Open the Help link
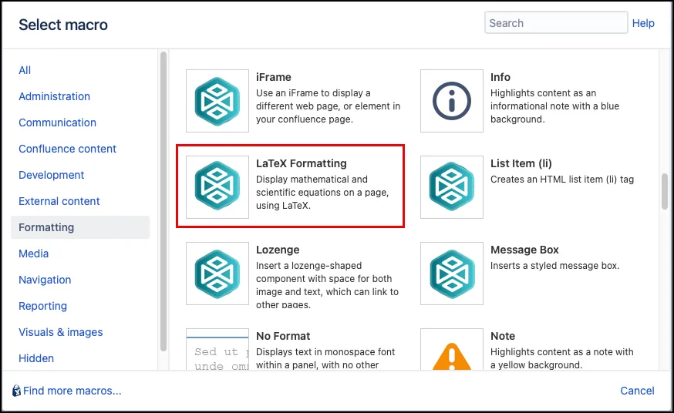 (643, 23)
